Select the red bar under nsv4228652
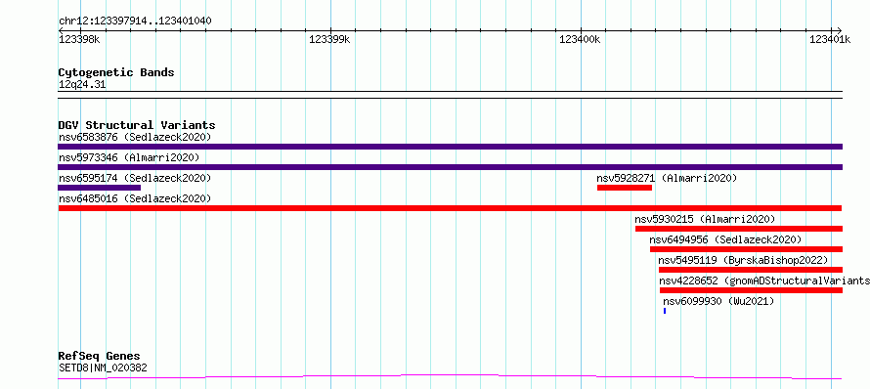The width and height of the screenshot is (870, 389). click(x=751, y=290)
